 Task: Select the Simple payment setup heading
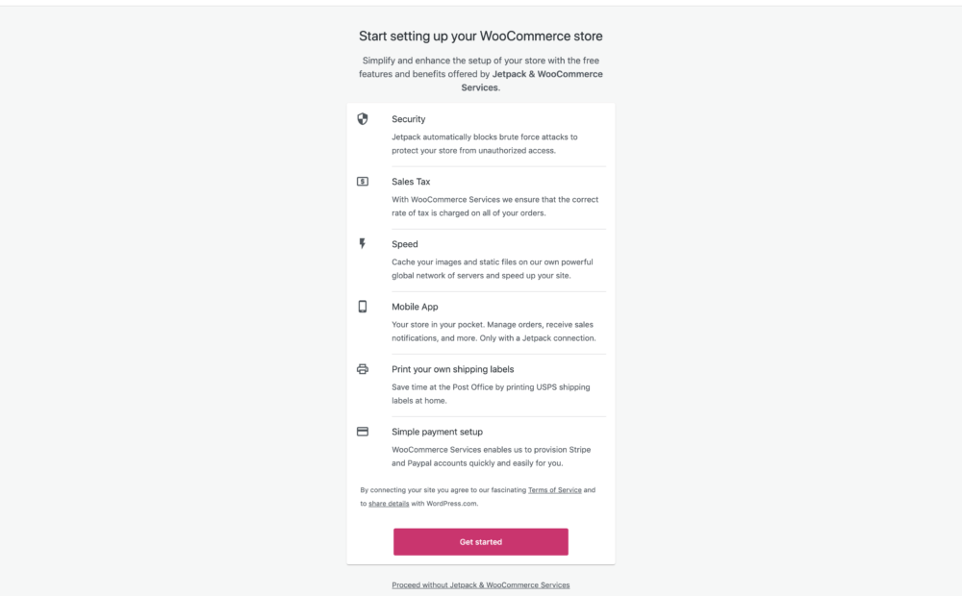coord(438,432)
